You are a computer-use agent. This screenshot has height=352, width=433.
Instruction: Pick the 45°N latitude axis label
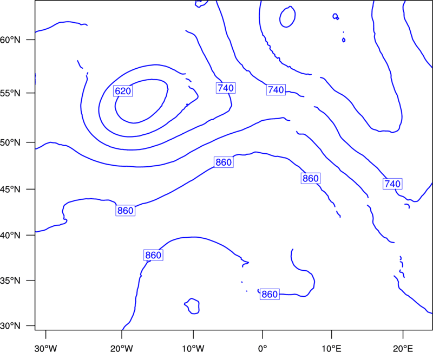[x=10, y=190]
